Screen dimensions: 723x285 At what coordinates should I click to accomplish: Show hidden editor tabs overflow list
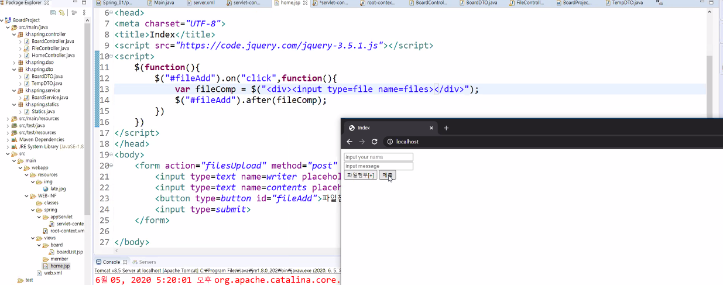coord(660,3)
